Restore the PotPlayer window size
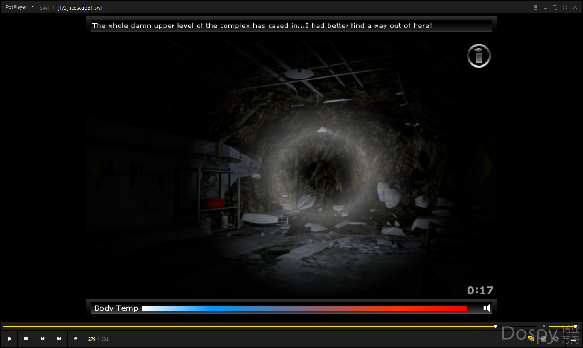 tap(555, 7)
